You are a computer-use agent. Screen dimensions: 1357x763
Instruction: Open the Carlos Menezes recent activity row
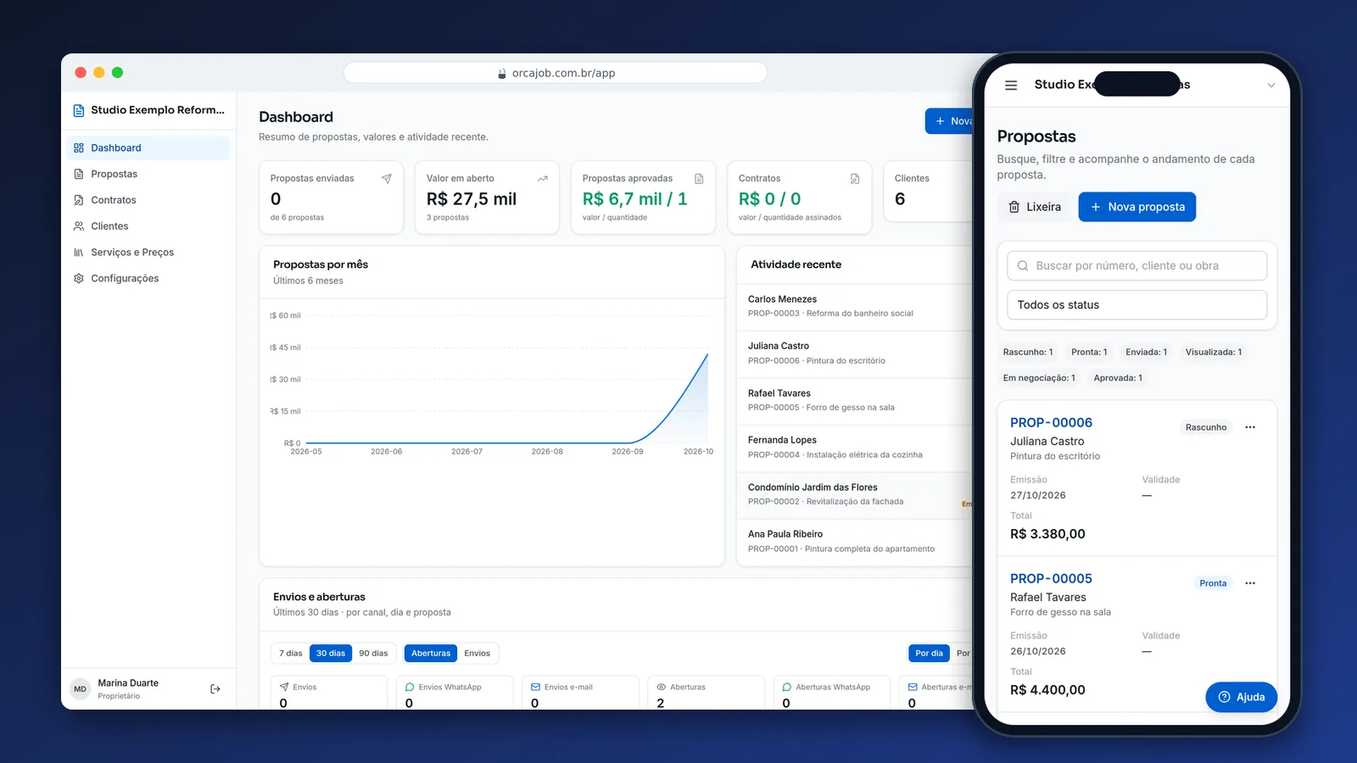click(855, 306)
